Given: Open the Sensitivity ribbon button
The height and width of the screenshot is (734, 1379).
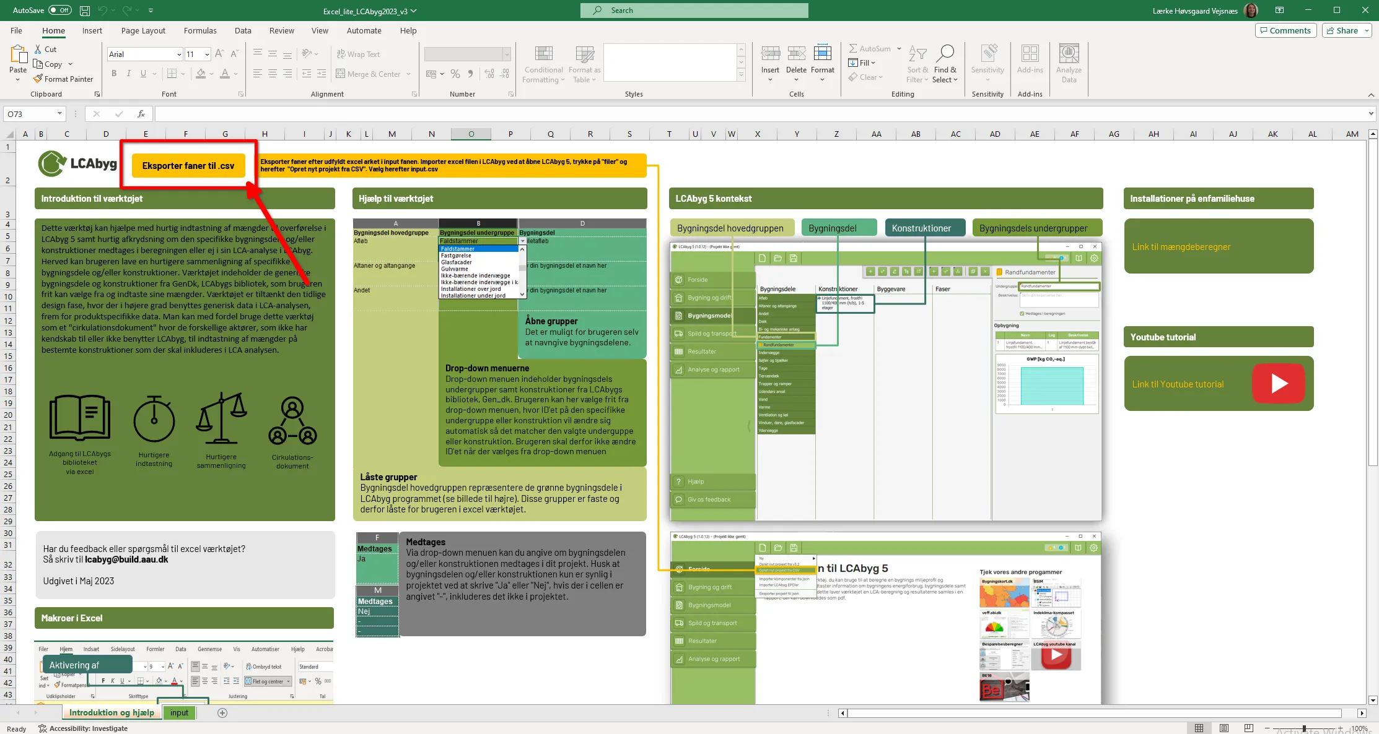Looking at the screenshot, I should (987, 63).
